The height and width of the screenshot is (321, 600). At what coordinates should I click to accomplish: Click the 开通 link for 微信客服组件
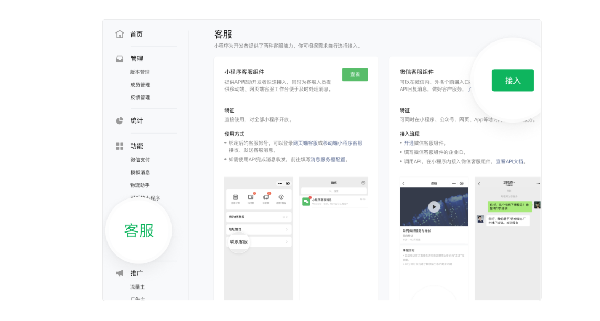point(409,143)
